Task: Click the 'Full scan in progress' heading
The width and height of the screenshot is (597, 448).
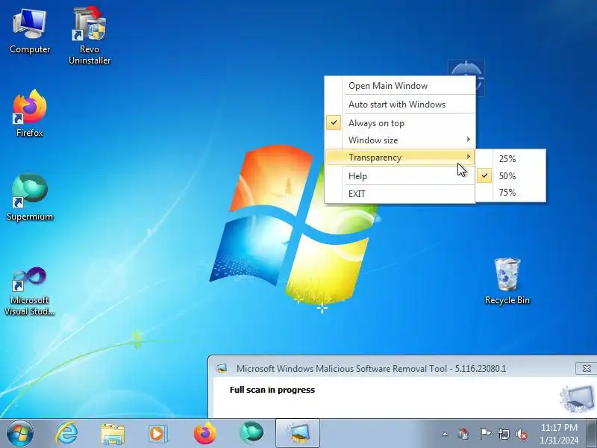Action: point(272,390)
